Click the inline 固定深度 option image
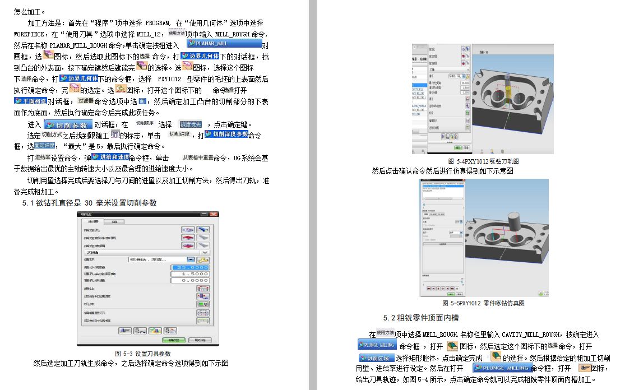Image resolution: width=634 pixels, height=390 pixels. 44,146
